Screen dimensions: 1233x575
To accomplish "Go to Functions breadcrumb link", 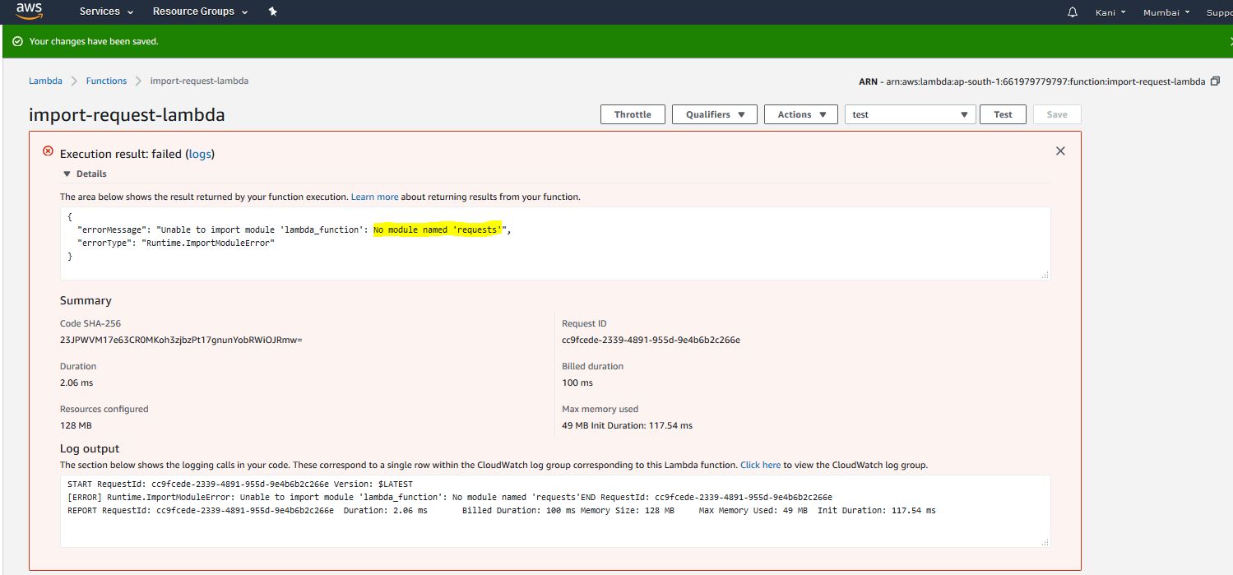I will (x=106, y=81).
